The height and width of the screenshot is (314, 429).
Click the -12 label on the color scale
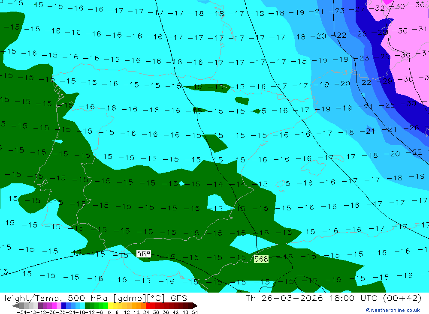[90, 312]
